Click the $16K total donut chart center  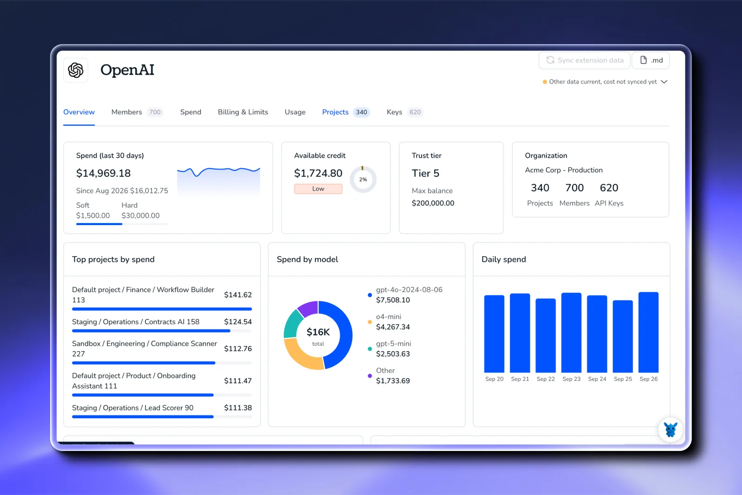(x=318, y=336)
